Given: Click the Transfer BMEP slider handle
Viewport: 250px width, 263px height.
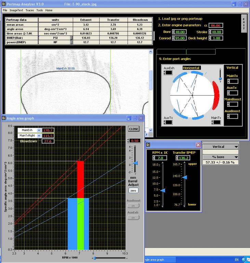Looking at the screenshot, I should point(184,177).
